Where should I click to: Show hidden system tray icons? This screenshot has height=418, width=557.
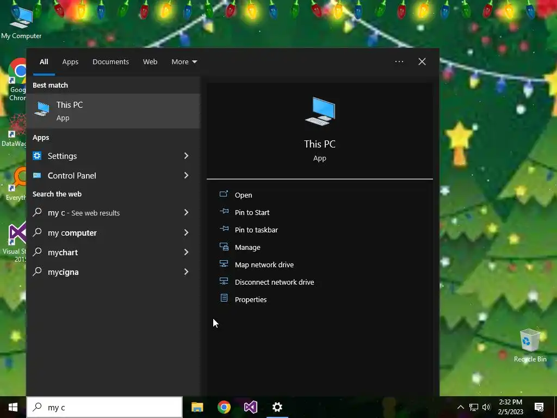point(460,407)
